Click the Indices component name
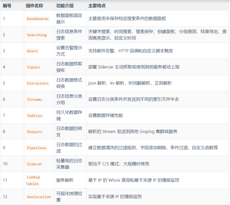 coord(35,115)
